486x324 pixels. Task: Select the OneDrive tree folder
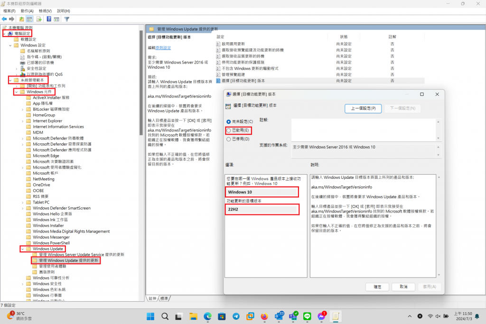[x=42, y=185]
